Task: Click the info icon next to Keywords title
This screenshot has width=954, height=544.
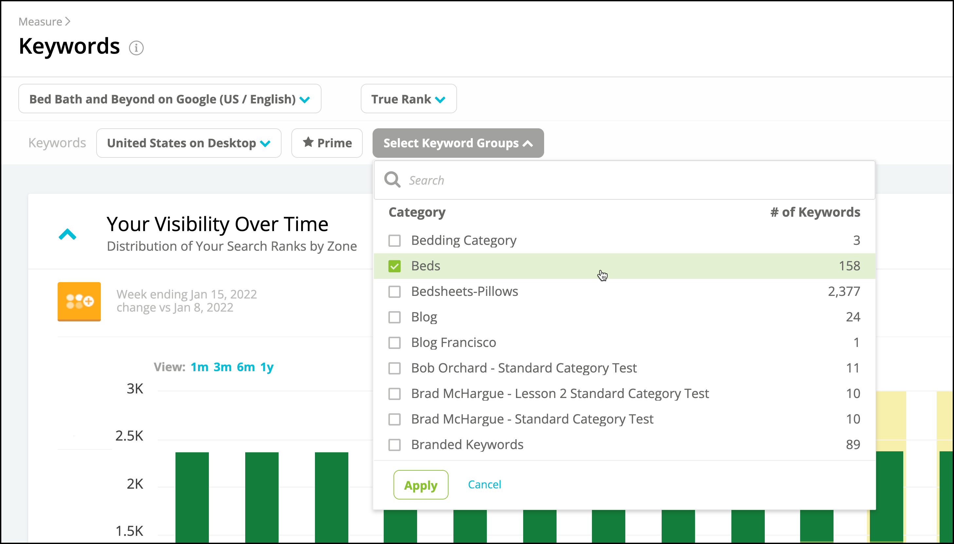Action: pos(136,48)
